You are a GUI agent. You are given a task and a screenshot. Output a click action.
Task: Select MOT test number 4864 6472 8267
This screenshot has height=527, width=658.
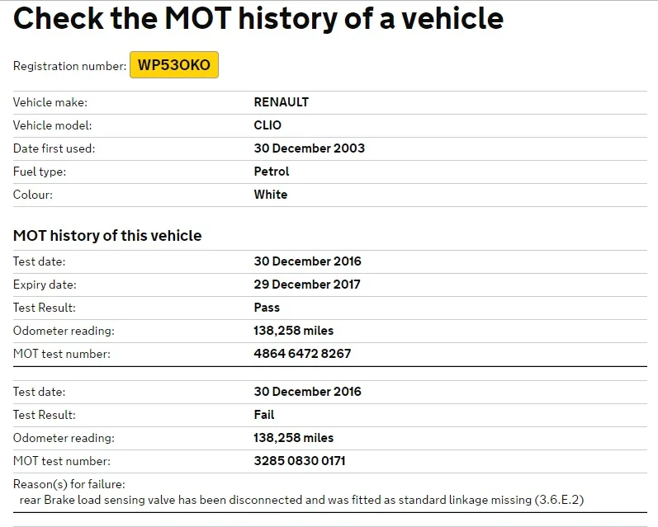tap(302, 354)
